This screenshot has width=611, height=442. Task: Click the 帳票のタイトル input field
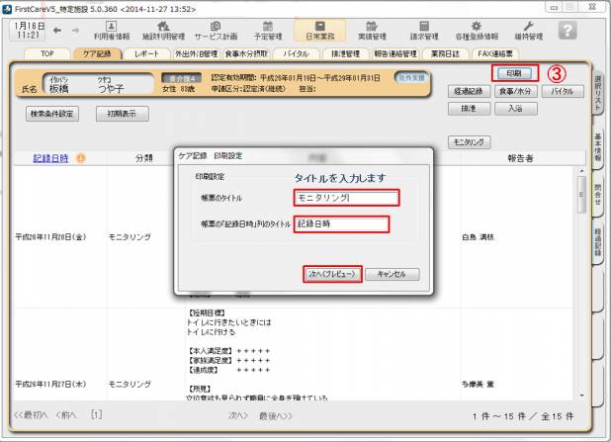pos(346,198)
